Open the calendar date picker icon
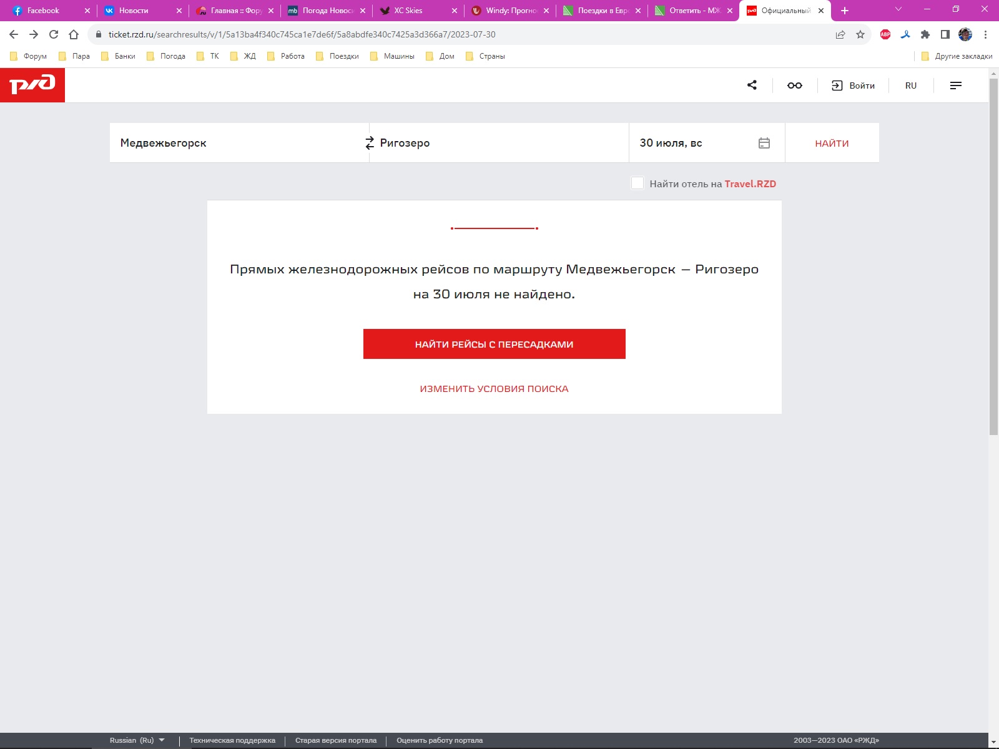Viewport: 999px width, 749px height. tap(764, 143)
